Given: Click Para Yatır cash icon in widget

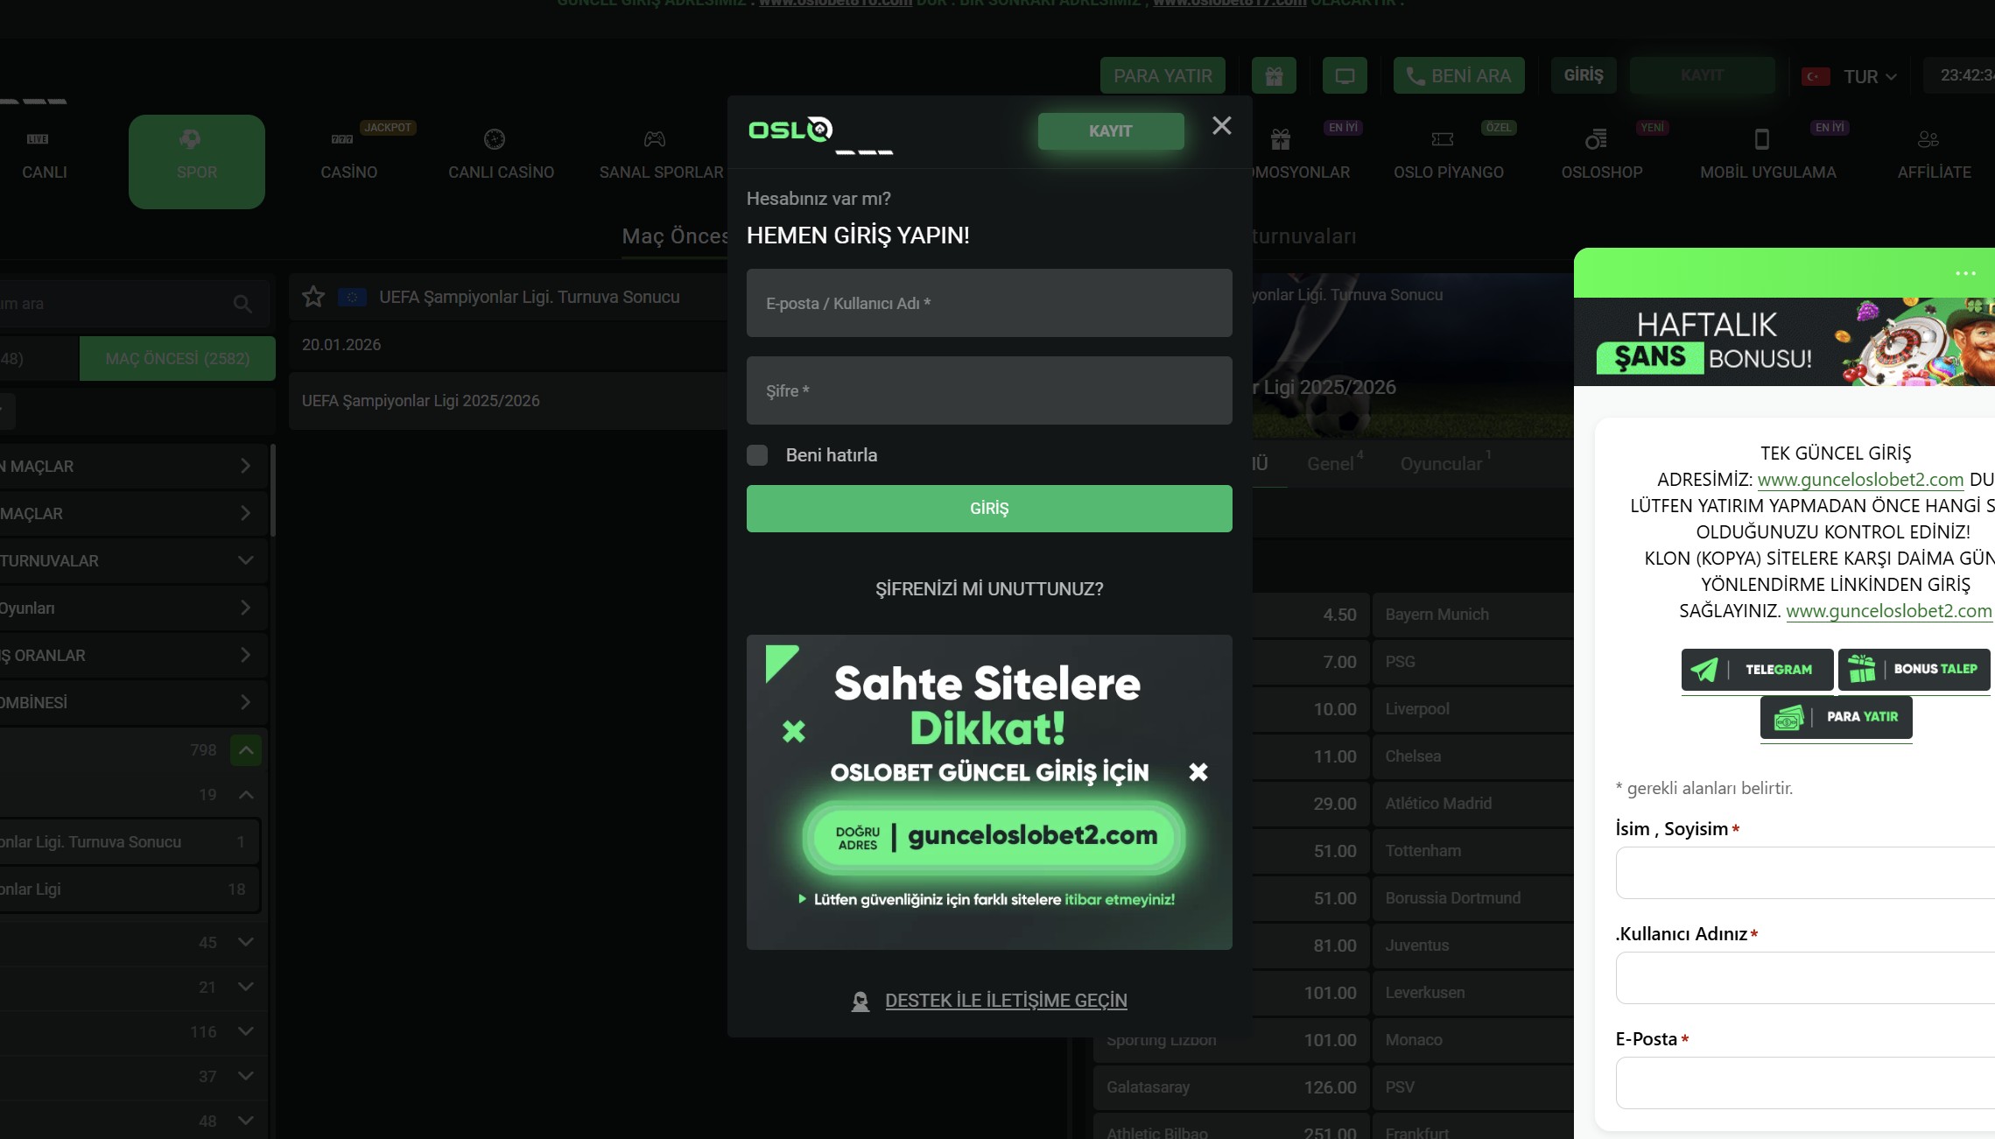Looking at the screenshot, I should (1836, 717).
